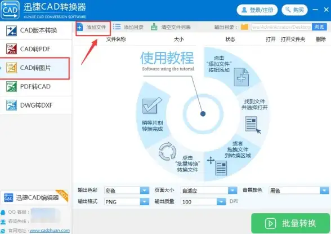The height and width of the screenshot is (234, 331).
Task: Open the www.cadzhuan.com link
Action: [x=50, y=231]
